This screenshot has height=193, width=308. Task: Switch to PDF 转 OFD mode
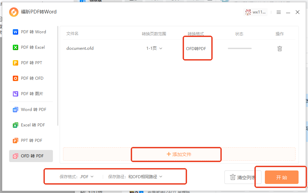coord(31,78)
